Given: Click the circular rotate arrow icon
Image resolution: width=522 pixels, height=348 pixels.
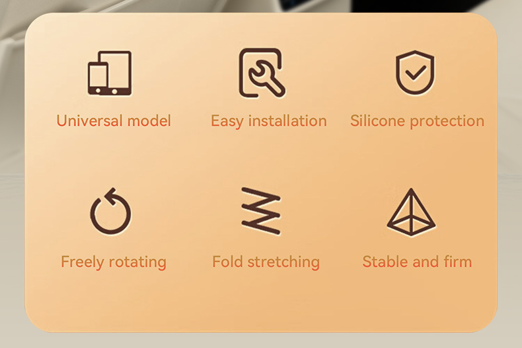Looking at the screenshot, I should [x=110, y=211].
